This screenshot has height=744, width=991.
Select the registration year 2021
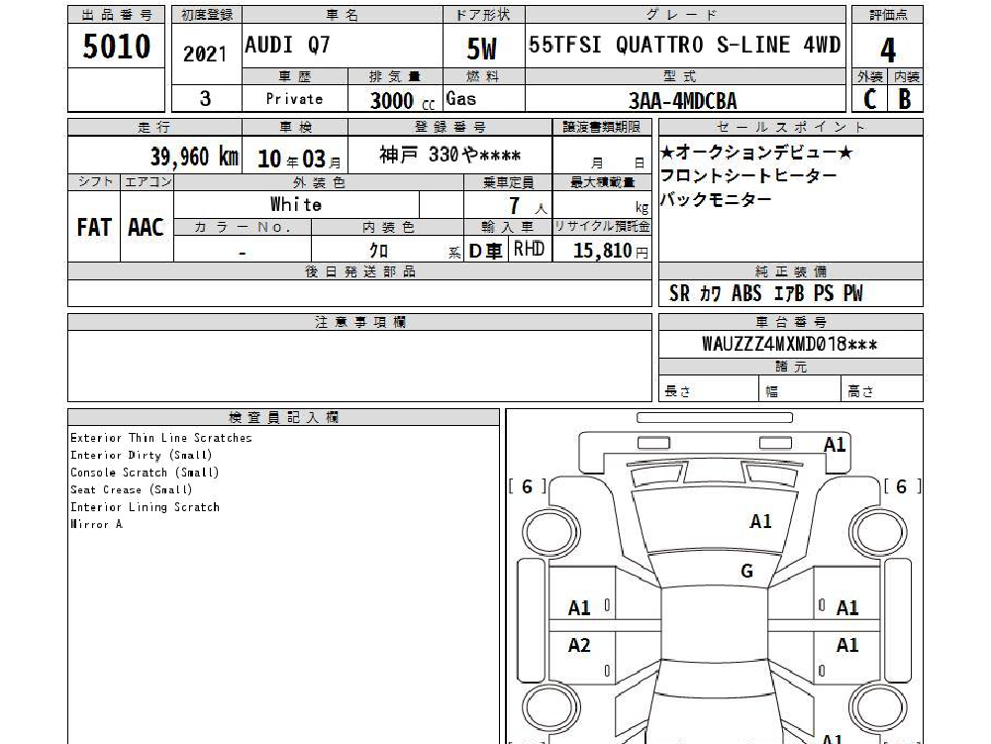(205, 53)
